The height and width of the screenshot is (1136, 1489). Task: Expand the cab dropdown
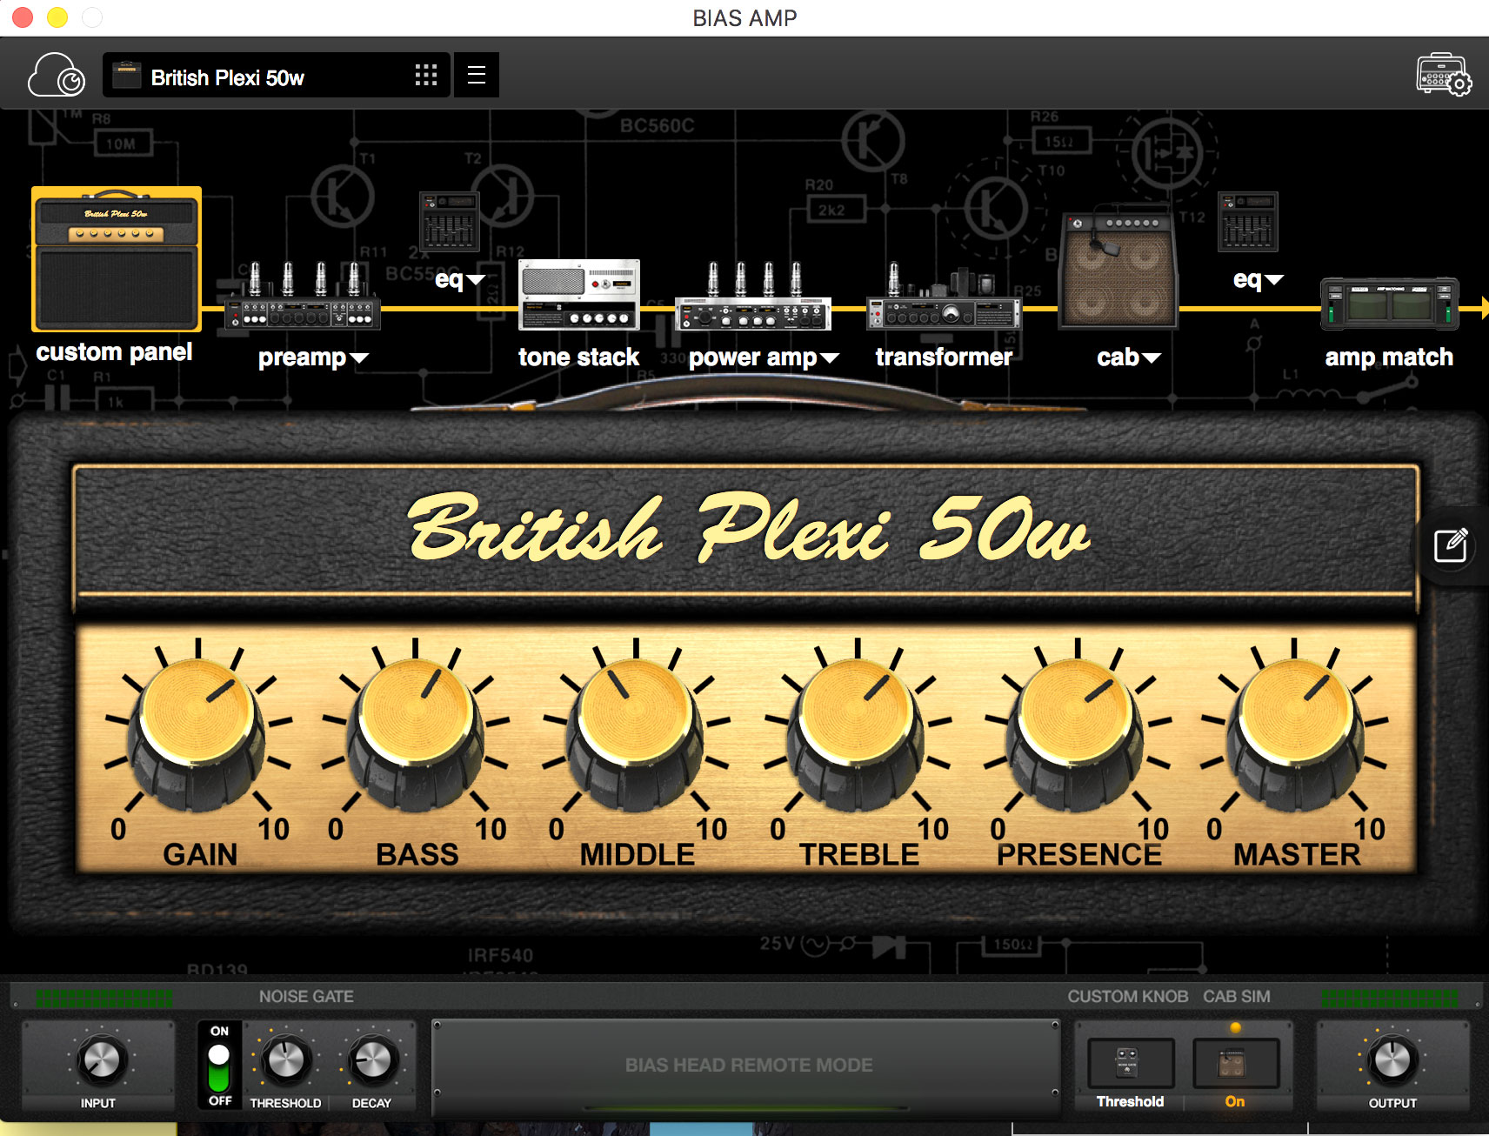click(x=1128, y=358)
